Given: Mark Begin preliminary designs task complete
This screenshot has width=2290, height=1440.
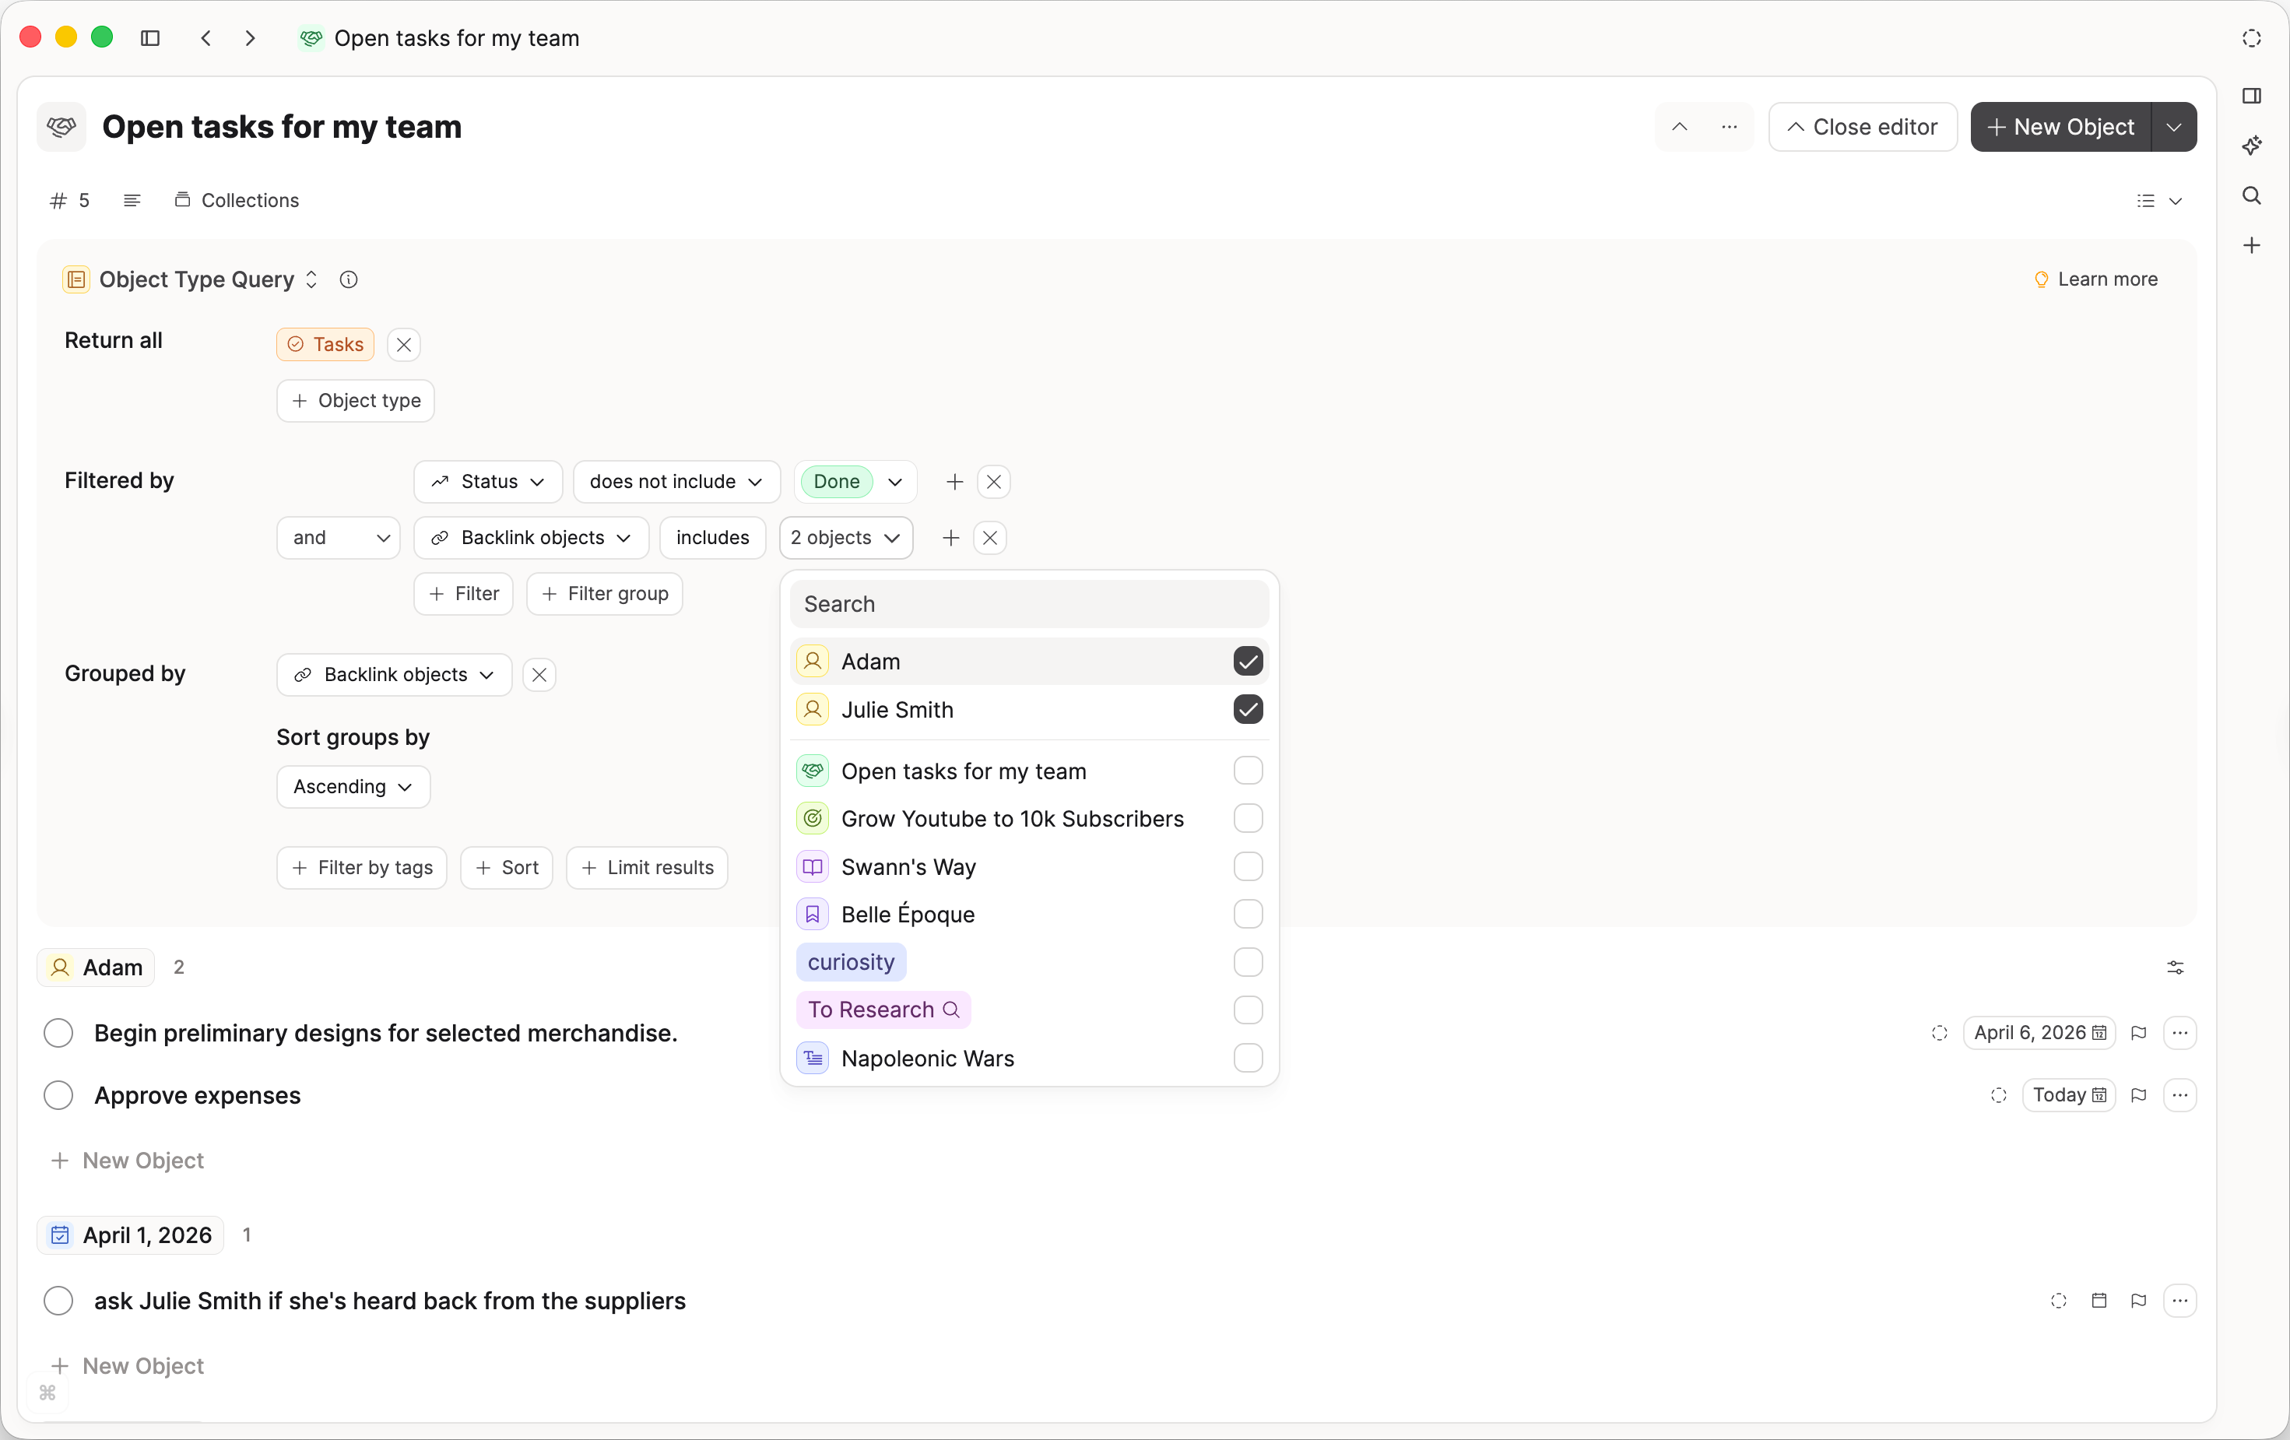Looking at the screenshot, I should [58, 1033].
